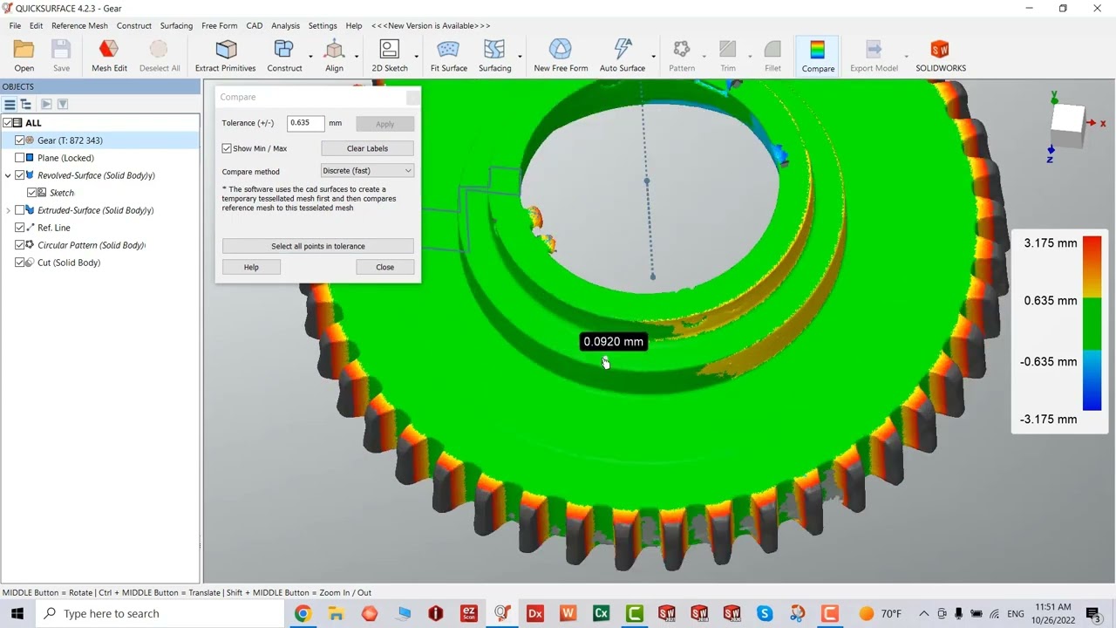Choose the Fit Surface tool
This screenshot has width=1116, height=628.
point(448,56)
